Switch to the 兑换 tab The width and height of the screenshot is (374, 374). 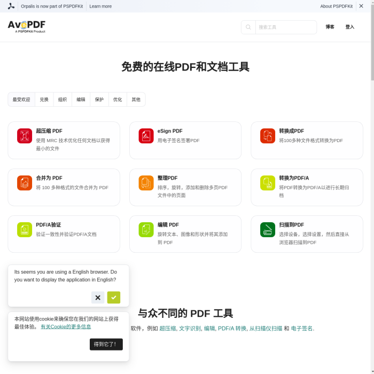pos(44,100)
